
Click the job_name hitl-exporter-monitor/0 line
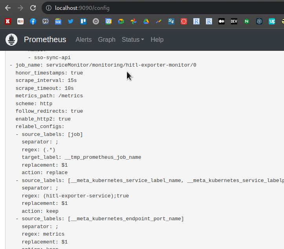(x=103, y=65)
